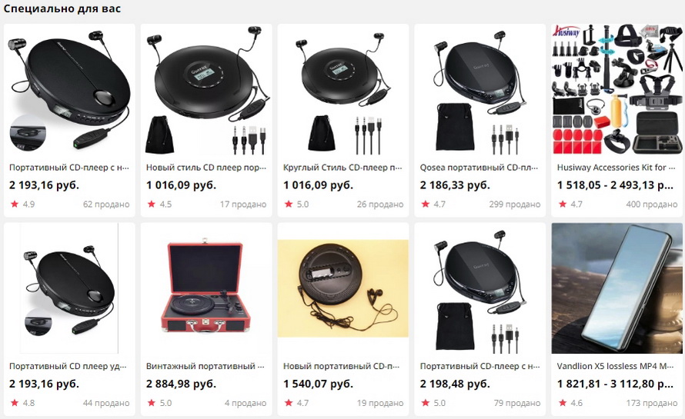The height and width of the screenshot is (419, 685).
Task: Click the star icon on Vandlion X5 card
Action: tap(563, 402)
